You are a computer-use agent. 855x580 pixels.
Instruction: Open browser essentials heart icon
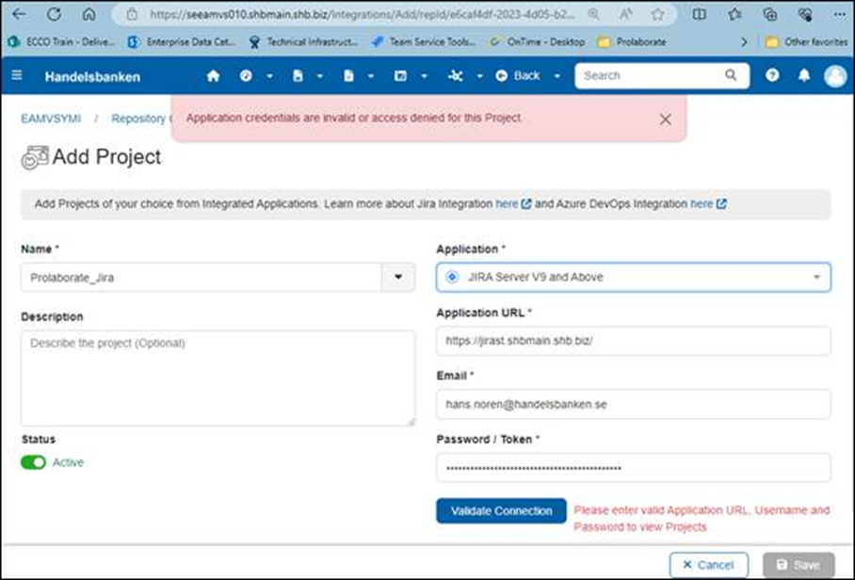(x=805, y=15)
